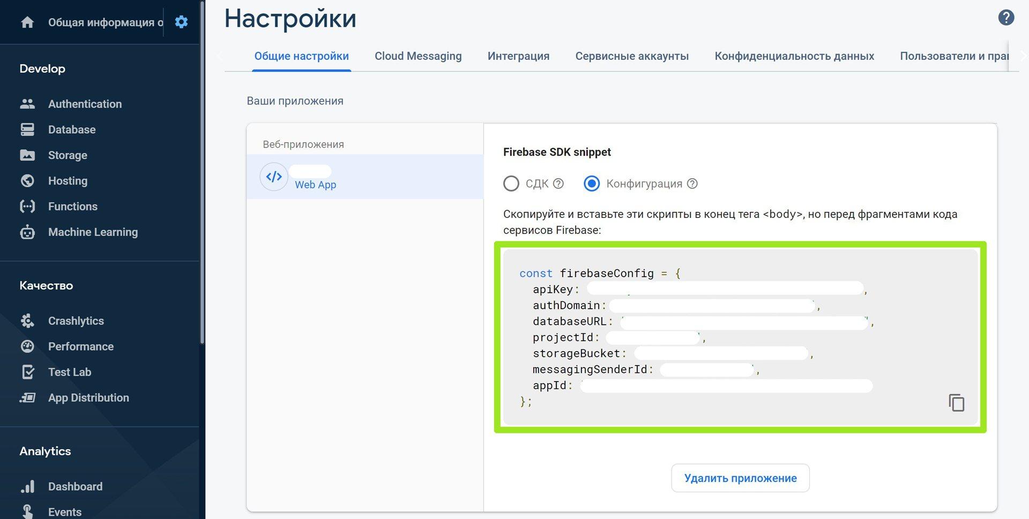Viewport: 1029px width, 519px height.
Task: Click the Настройки page title
Action: click(290, 19)
